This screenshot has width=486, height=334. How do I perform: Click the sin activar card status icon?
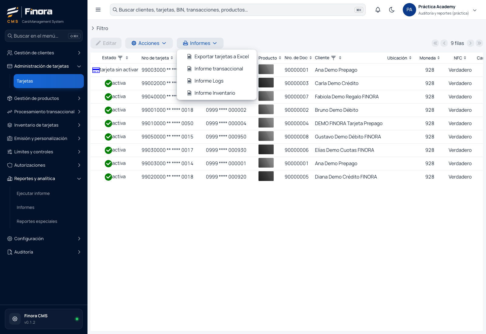[x=96, y=70]
